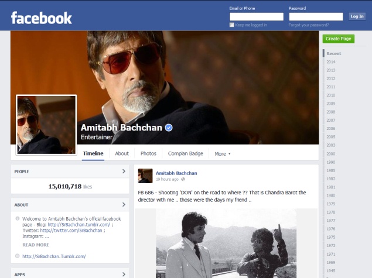Jump to 1985 in the timeline

331,170
